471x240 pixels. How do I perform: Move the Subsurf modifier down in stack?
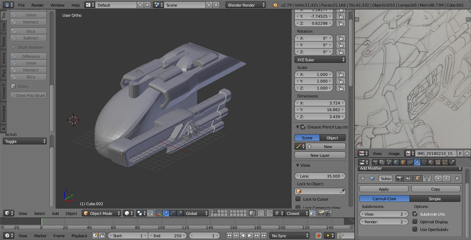coord(446,178)
